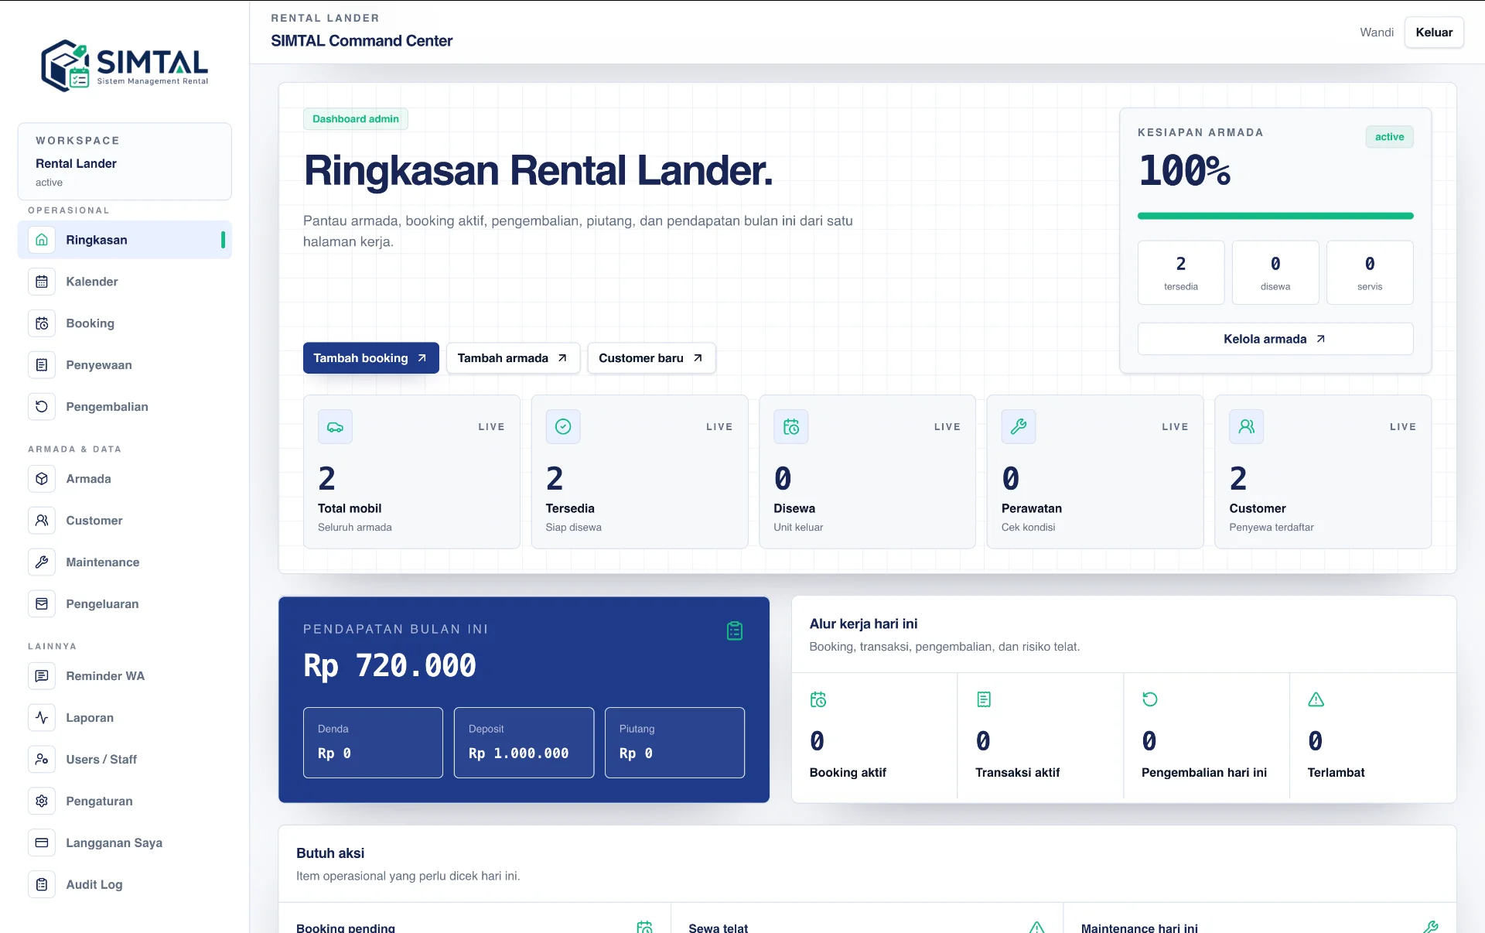Click the Customer baru button
Image resolution: width=1485 pixels, height=933 pixels.
651,358
